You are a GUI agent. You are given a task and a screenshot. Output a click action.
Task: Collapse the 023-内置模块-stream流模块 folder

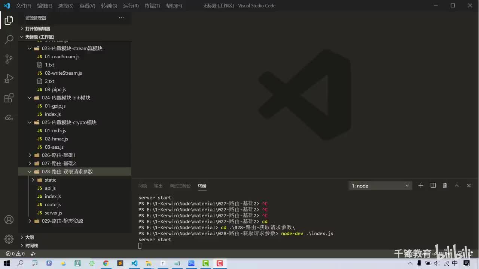(x=74, y=48)
